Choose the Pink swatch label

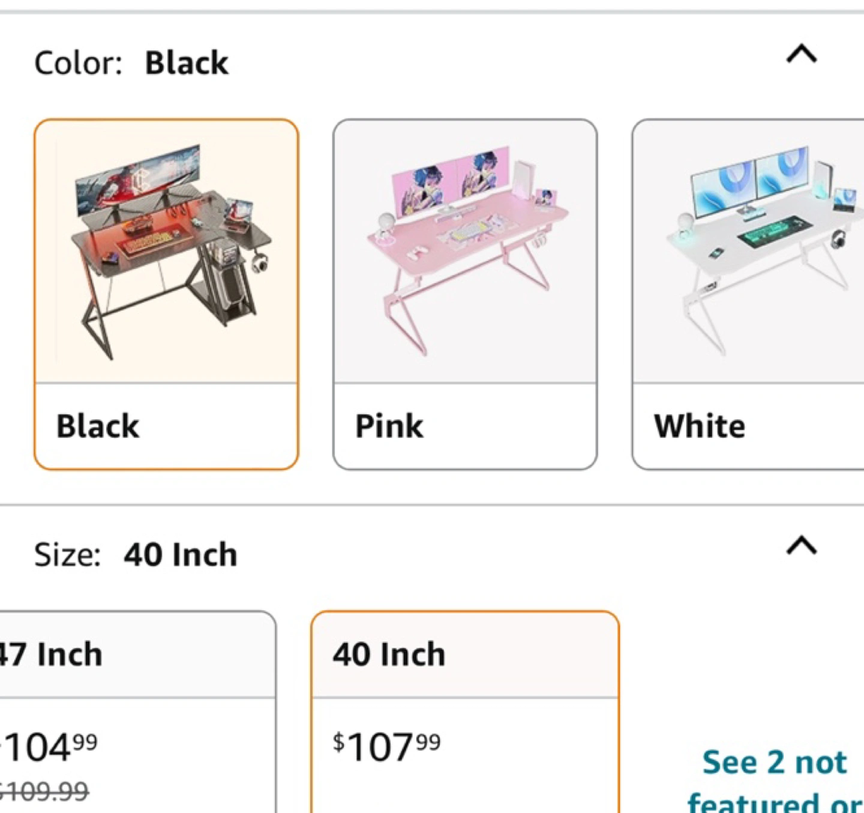tap(389, 426)
